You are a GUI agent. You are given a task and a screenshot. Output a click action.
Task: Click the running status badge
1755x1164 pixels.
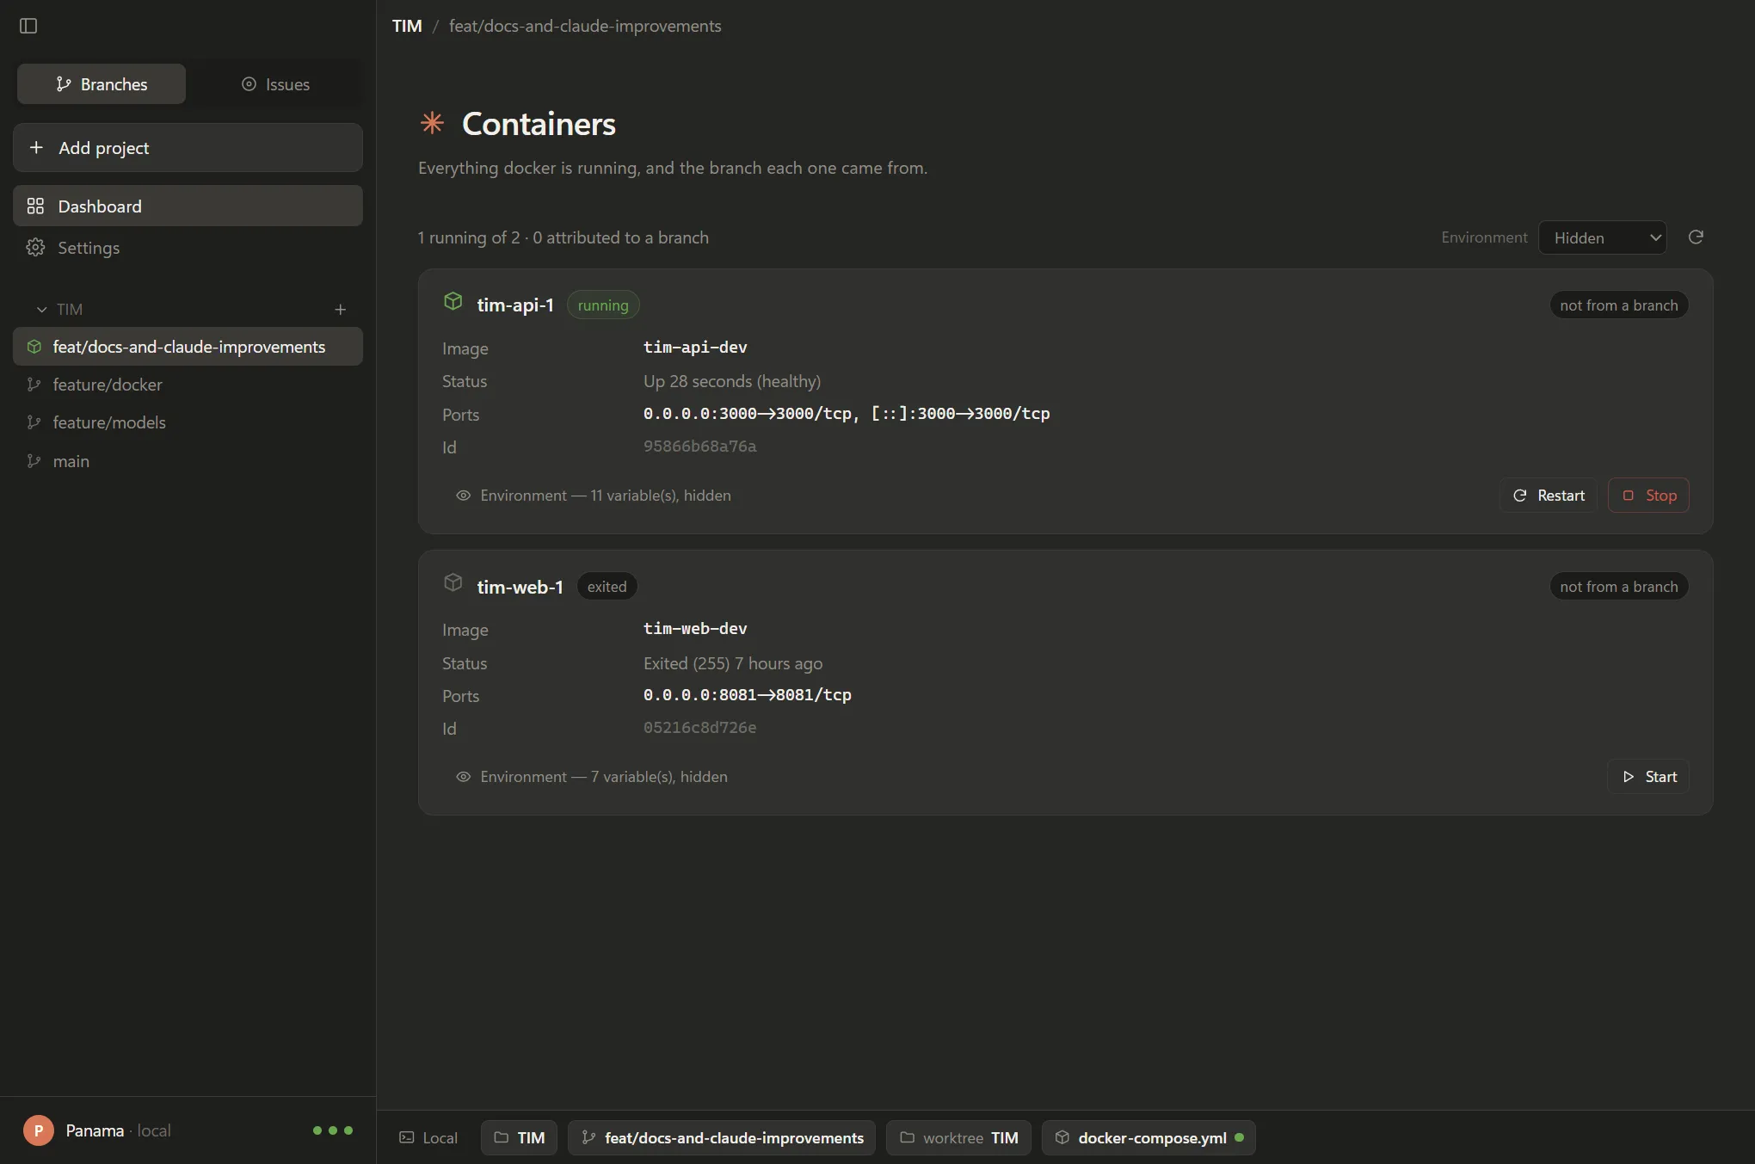603,305
